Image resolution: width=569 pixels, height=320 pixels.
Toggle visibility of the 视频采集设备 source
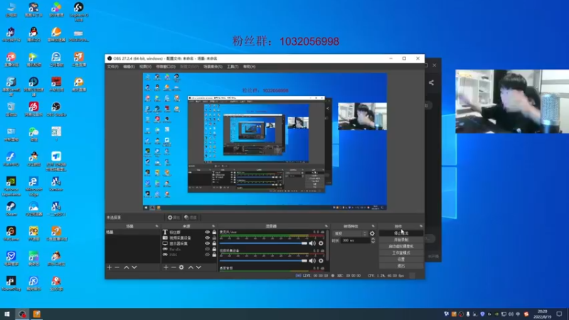click(x=207, y=238)
